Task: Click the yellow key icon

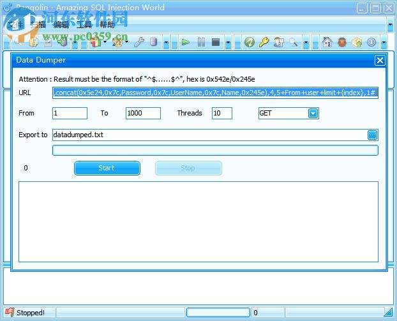Action: point(264,42)
